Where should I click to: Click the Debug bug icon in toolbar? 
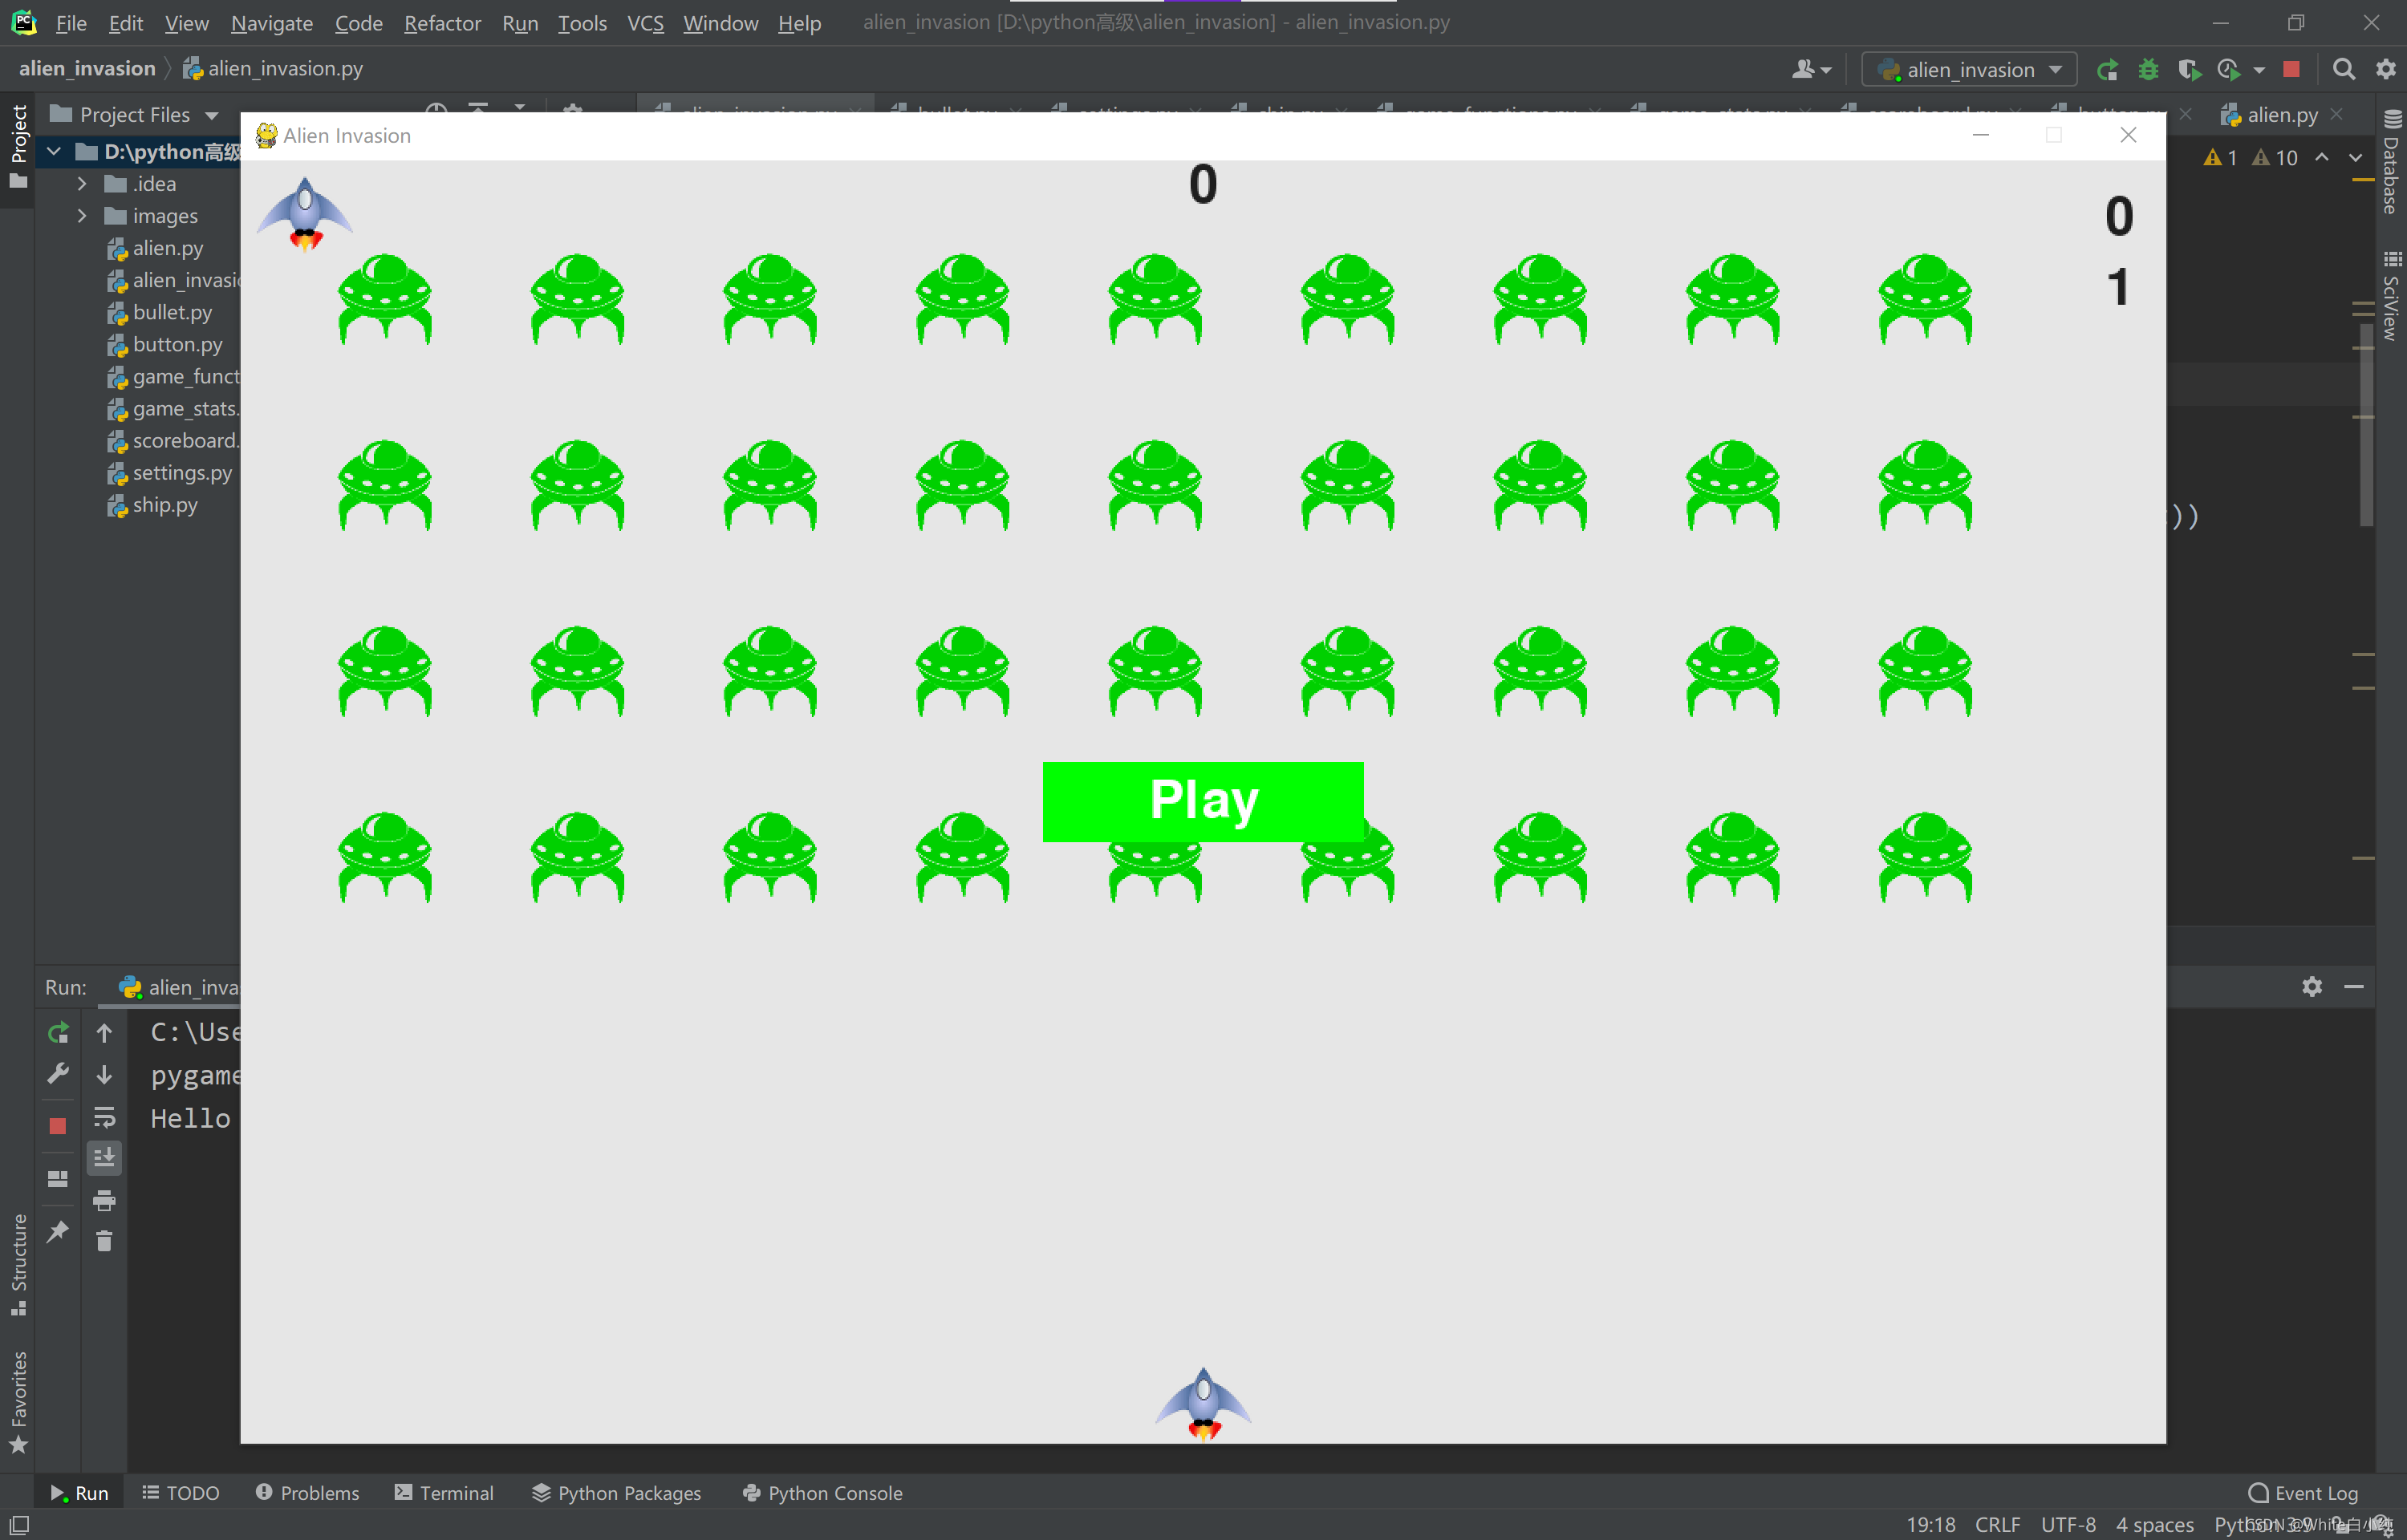[x=2147, y=69]
